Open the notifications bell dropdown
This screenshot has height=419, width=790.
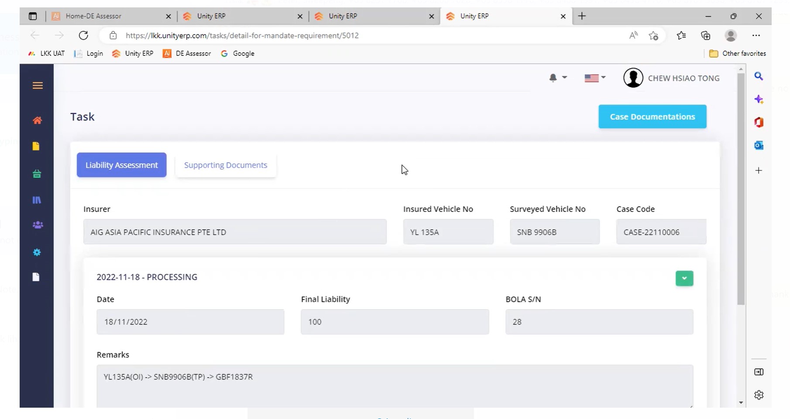(x=557, y=78)
